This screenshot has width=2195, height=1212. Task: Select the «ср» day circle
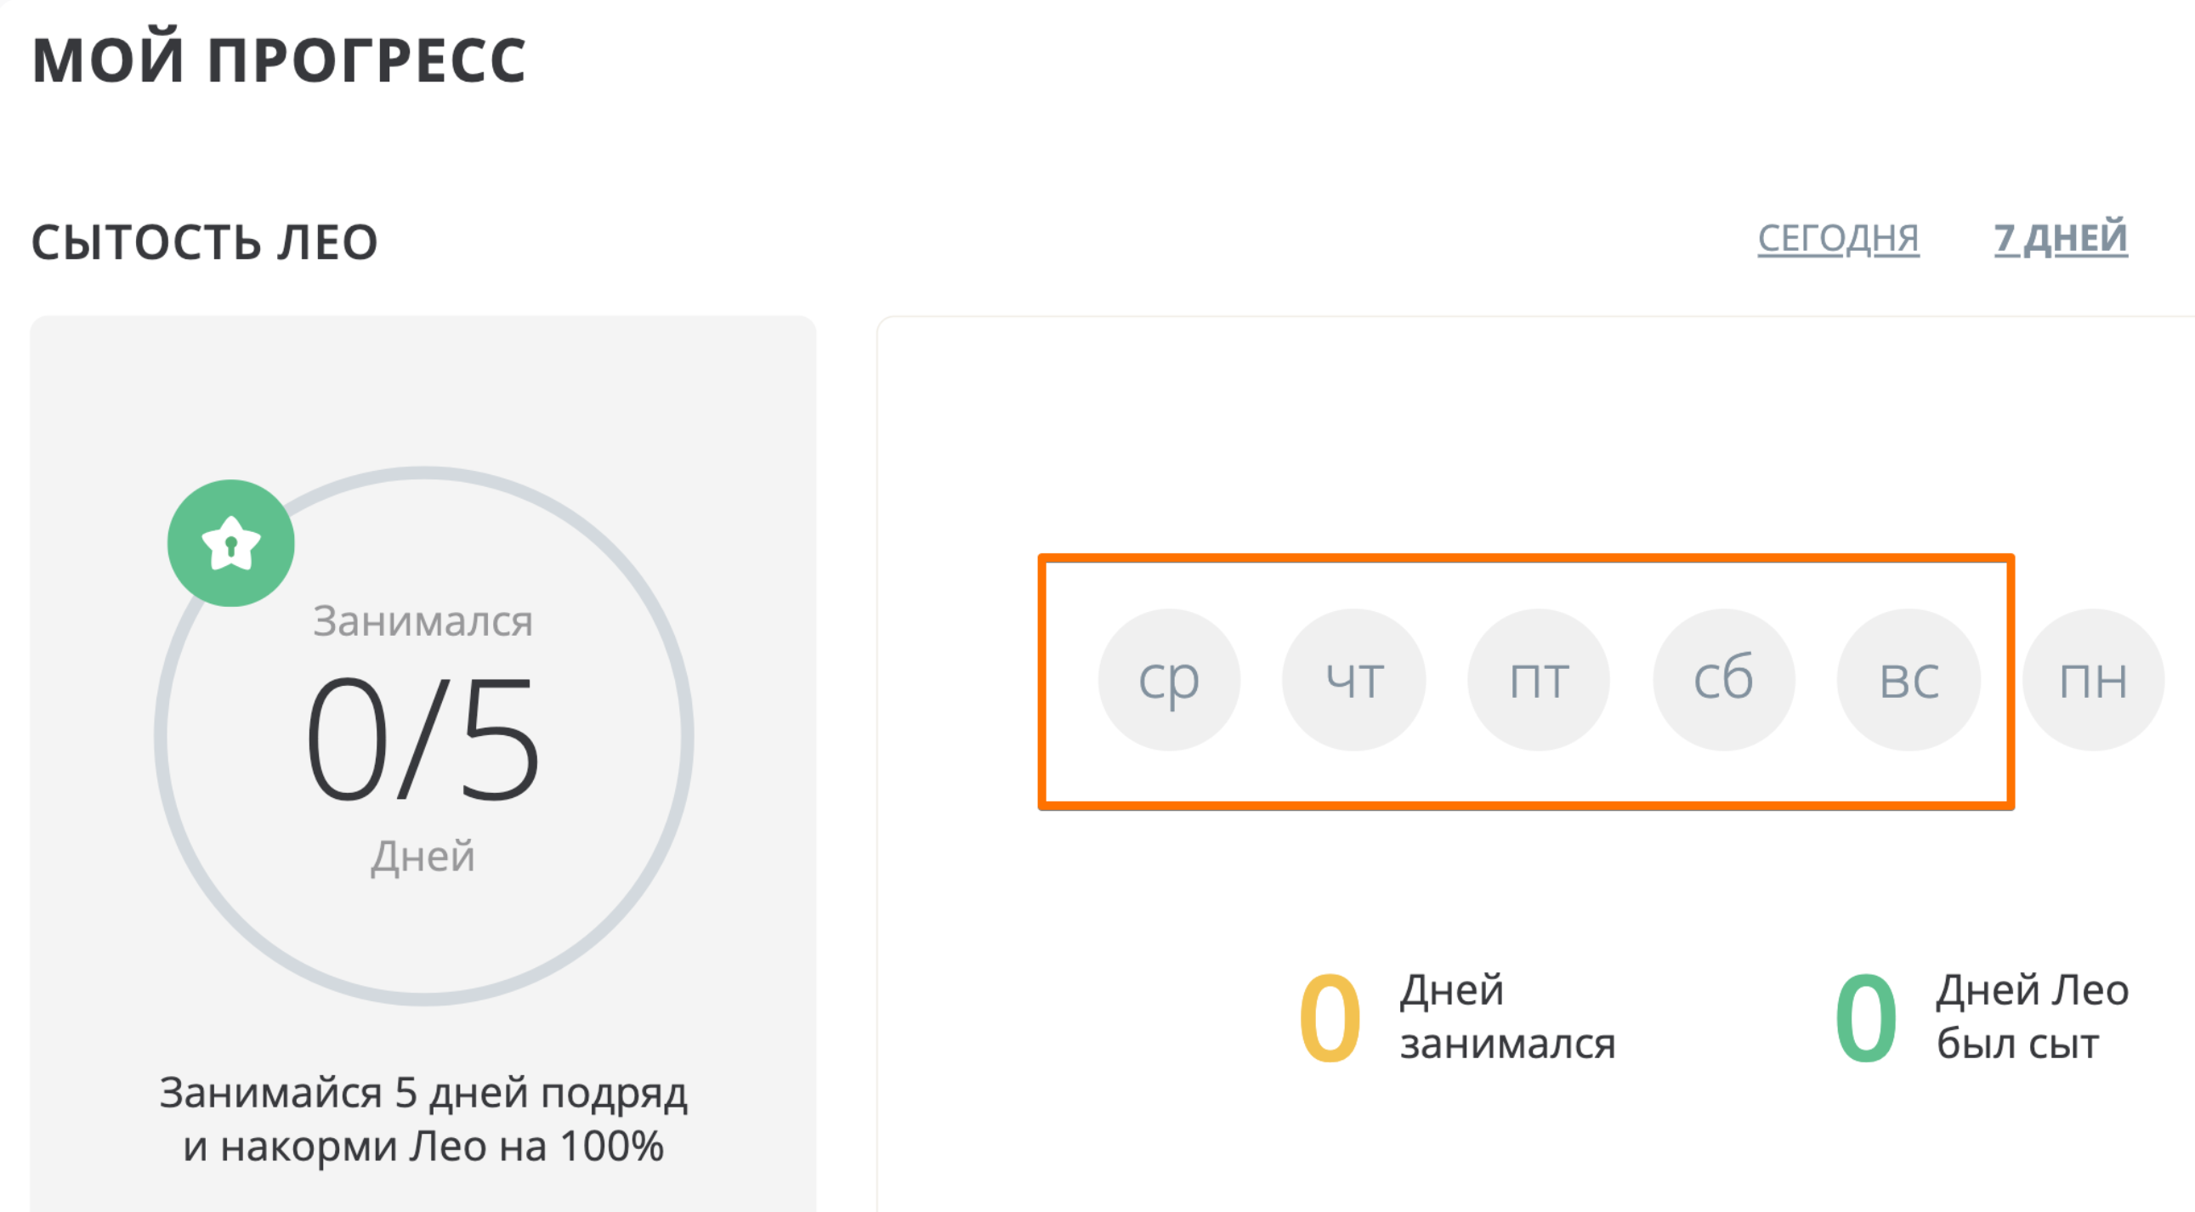(x=1169, y=680)
